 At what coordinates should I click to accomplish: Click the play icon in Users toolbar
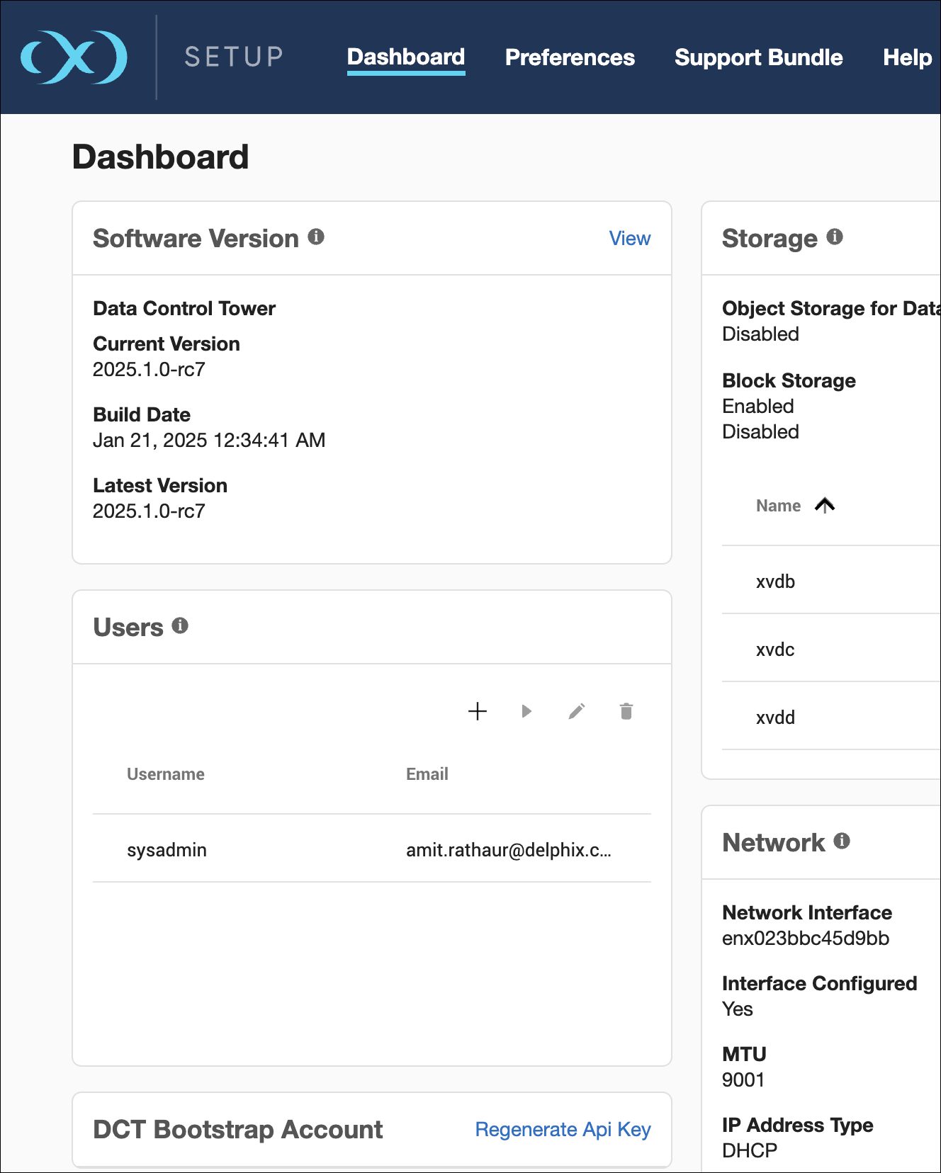tap(526, 711)
